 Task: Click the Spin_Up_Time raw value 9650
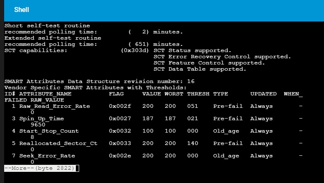tap(38, 125)
